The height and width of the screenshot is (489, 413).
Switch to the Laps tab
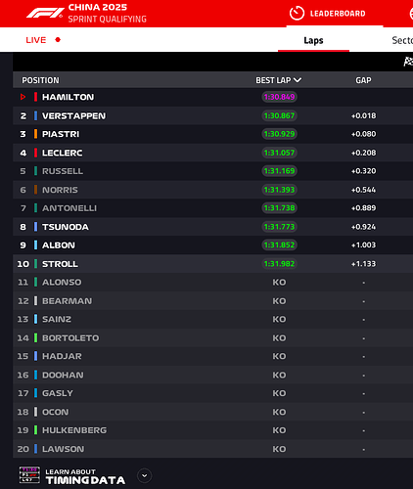[x=313, y=40]
